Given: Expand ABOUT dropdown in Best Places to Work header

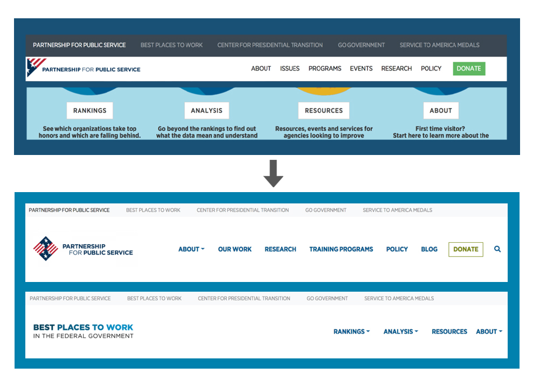Looking at the screenshot, I should click(489, 331).
